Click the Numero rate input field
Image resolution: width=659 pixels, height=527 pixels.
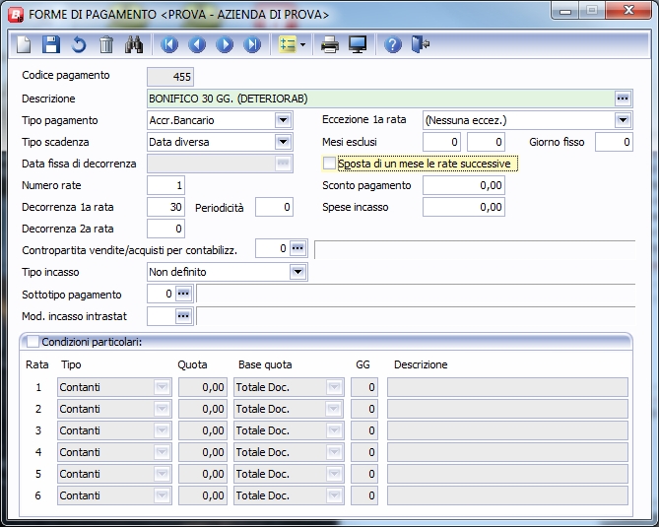[x=165, y=185]
